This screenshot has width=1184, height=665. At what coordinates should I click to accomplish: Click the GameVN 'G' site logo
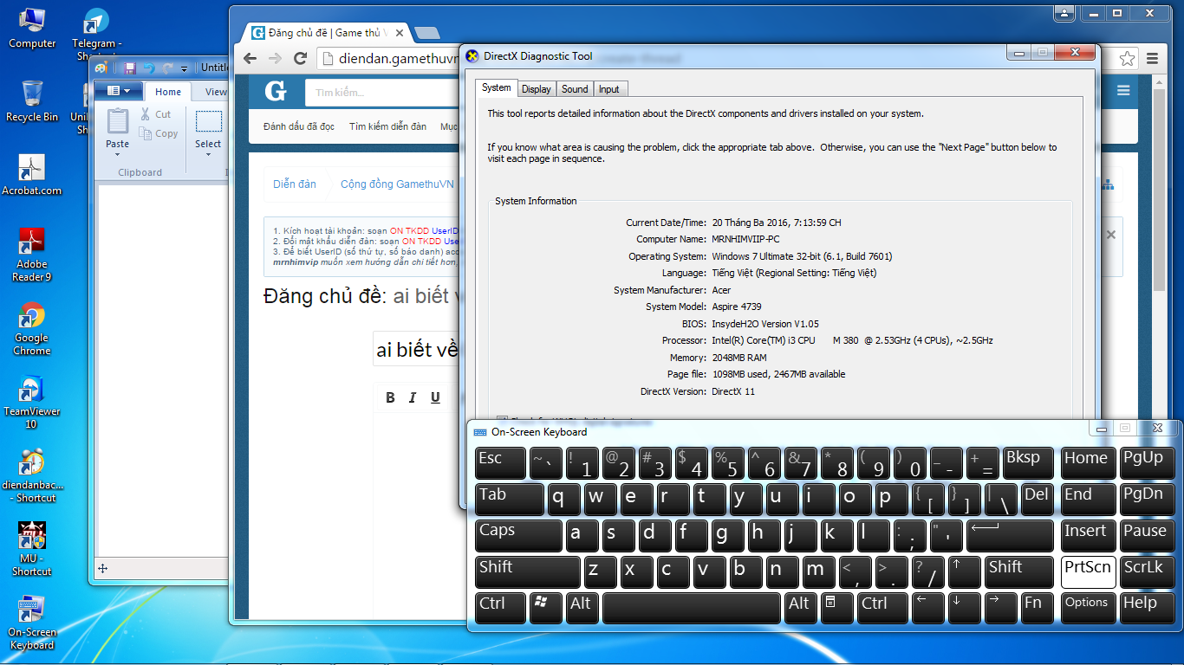click(276, 91)
